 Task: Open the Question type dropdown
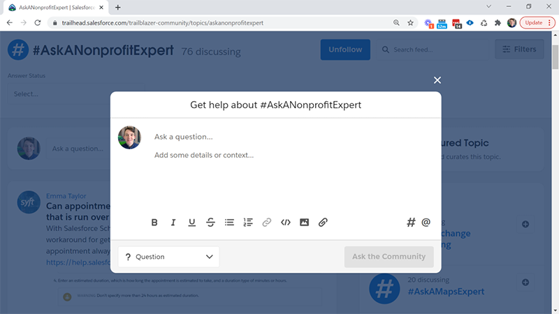(168, 257)
